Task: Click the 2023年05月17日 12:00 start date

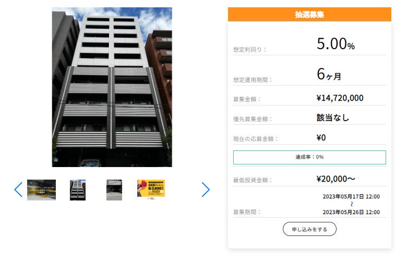Action: click(x=351, y=197)
